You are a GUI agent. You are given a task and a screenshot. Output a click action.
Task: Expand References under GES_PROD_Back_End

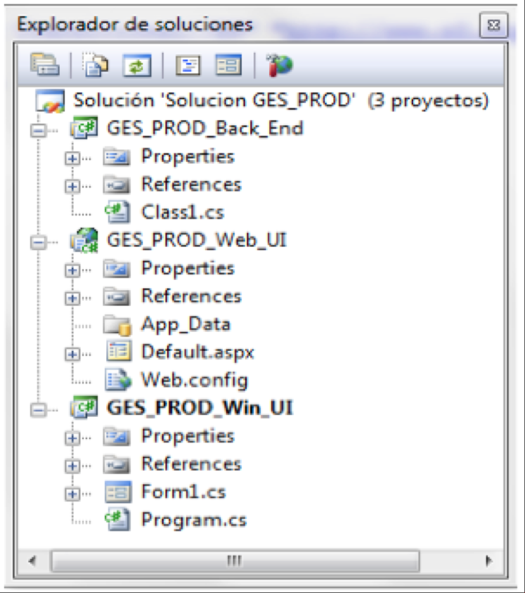tap(72, 186)
